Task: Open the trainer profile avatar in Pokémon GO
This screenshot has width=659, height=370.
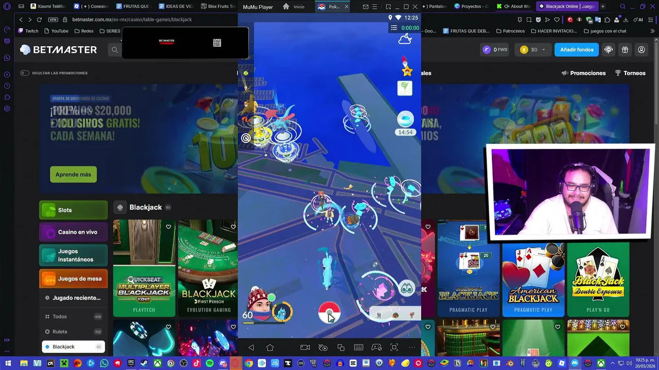Action: (x=259, y=303)
